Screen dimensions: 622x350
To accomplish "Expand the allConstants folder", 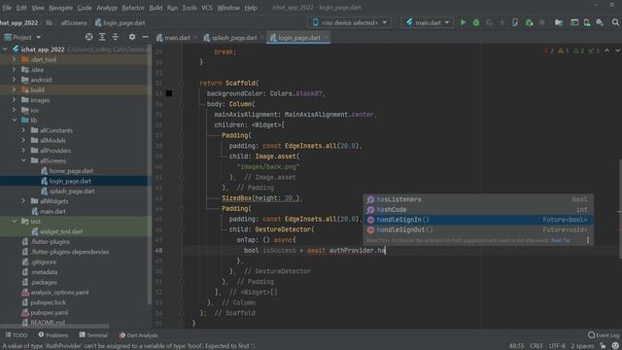I will coord(23,130).
